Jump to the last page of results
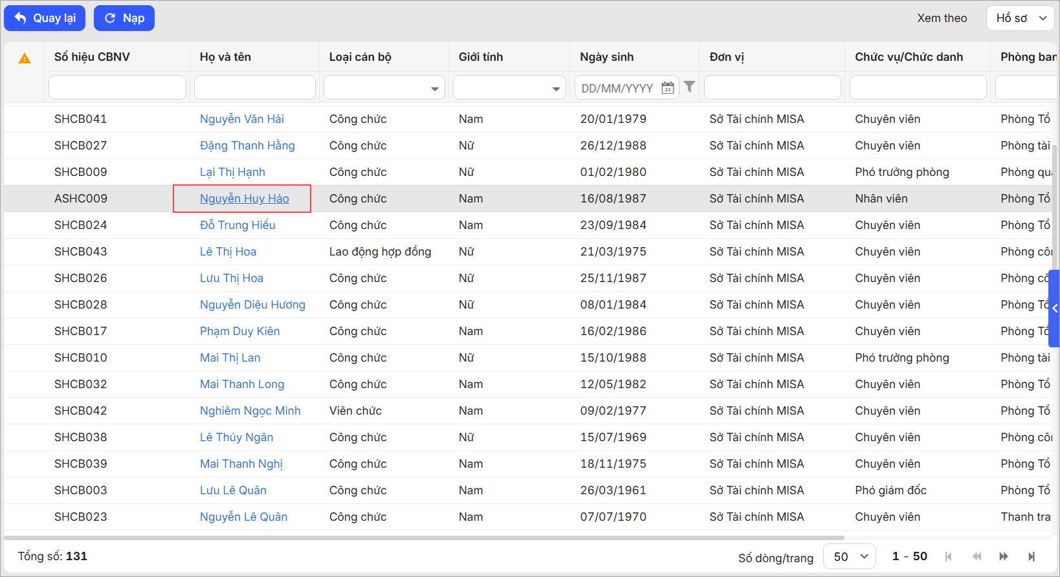The image size is (1060, 577). click(1032, 556)
